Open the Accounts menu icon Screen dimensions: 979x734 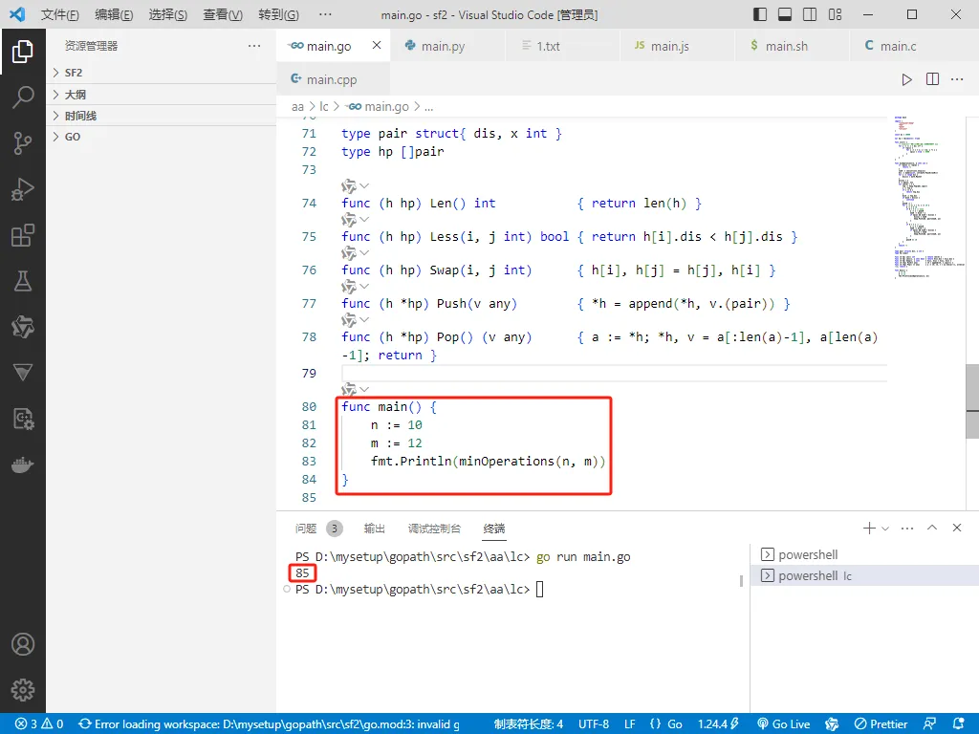(x=23, y=644)
